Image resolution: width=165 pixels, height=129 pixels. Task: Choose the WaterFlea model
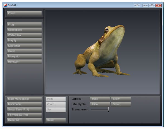coord(24,35)
